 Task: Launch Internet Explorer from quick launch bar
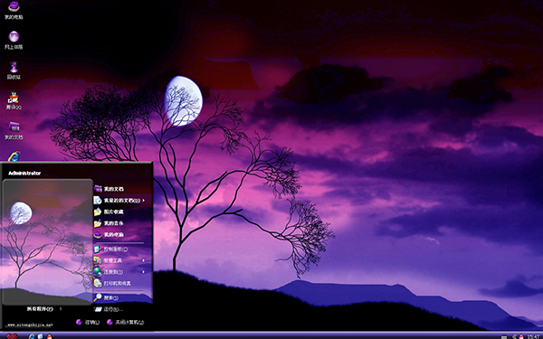click(32, 336)
